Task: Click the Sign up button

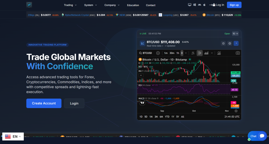Action: click(x=234, y=5)
